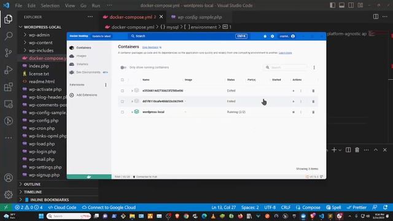Delete the dd1f8110cafe container with its trash icon

[313, 101]
